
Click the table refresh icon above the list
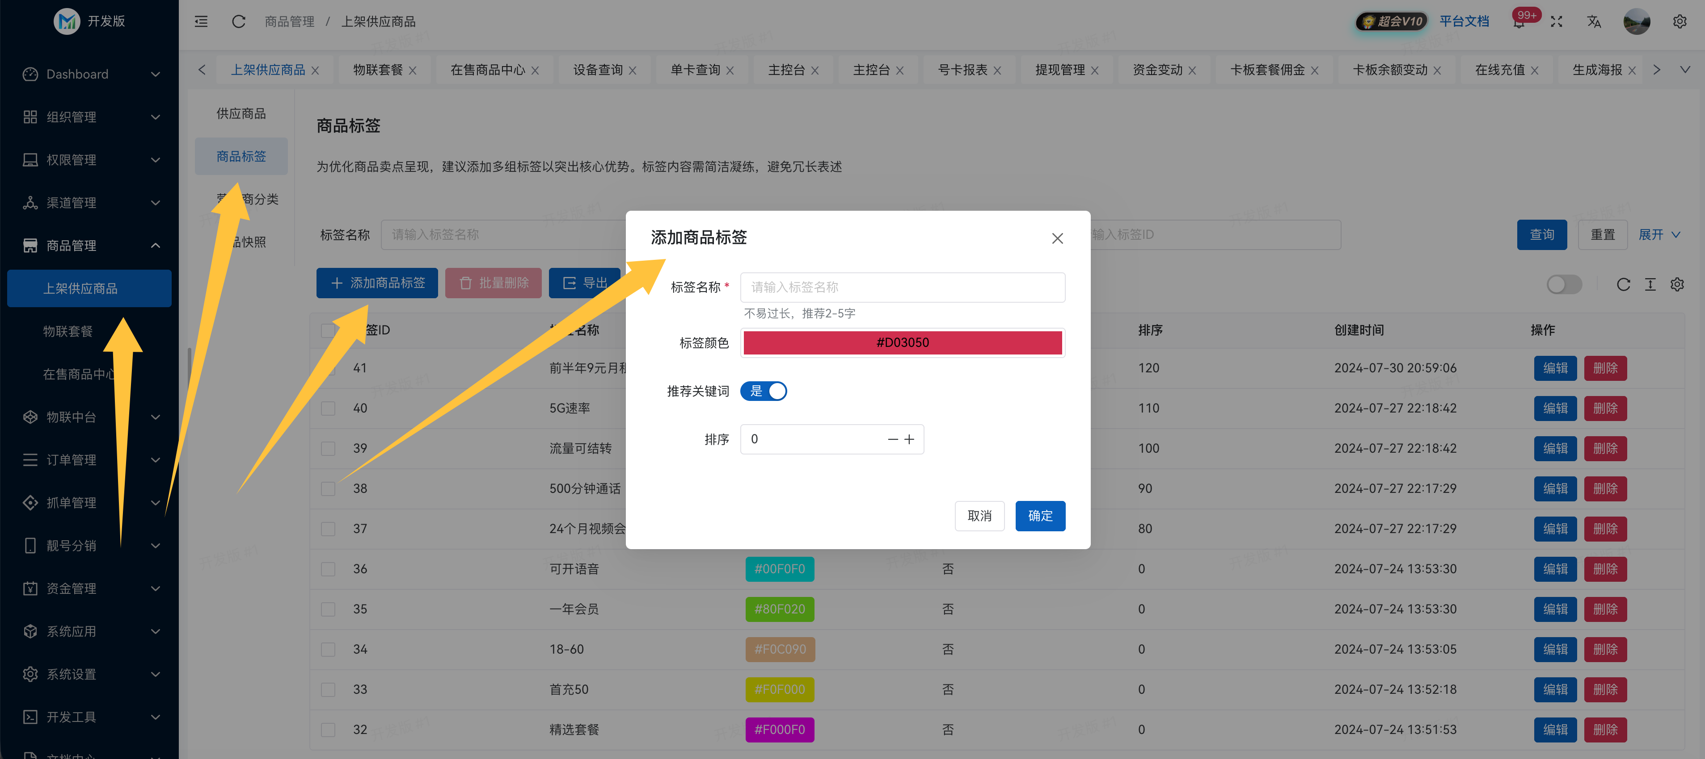click(1623, 284)
